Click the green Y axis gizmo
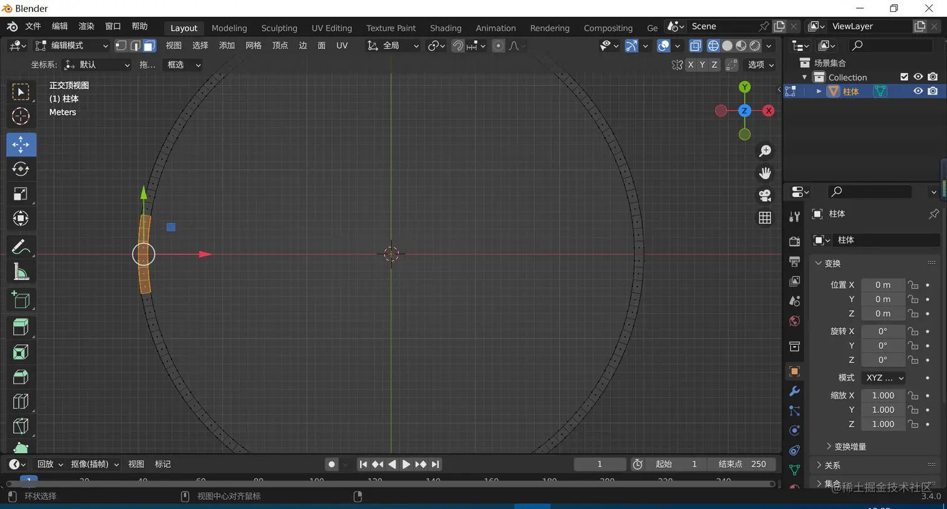This screenshot has width=947, height=509. coord(745,87)
